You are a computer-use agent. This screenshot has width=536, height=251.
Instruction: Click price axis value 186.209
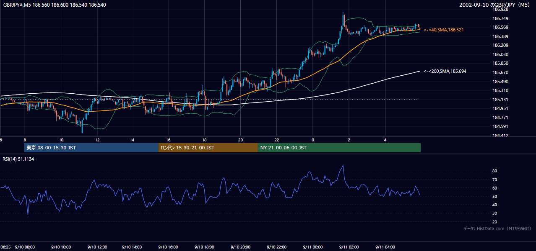[x=500, y=45]
